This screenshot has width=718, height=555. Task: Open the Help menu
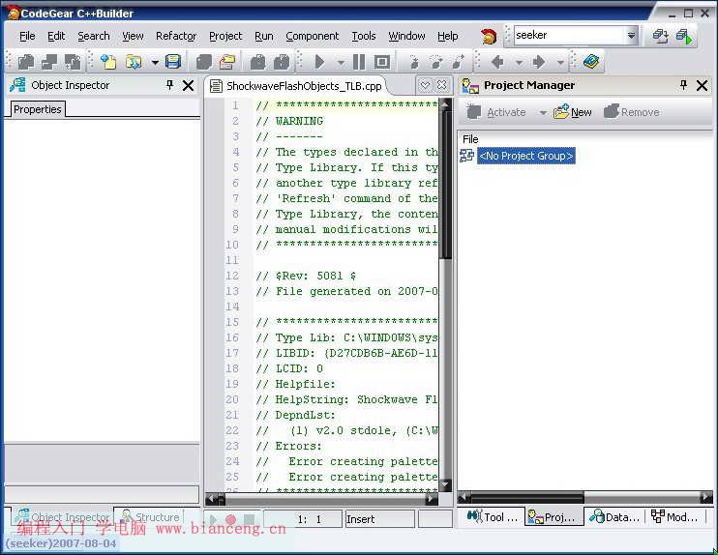click(447, 36)
